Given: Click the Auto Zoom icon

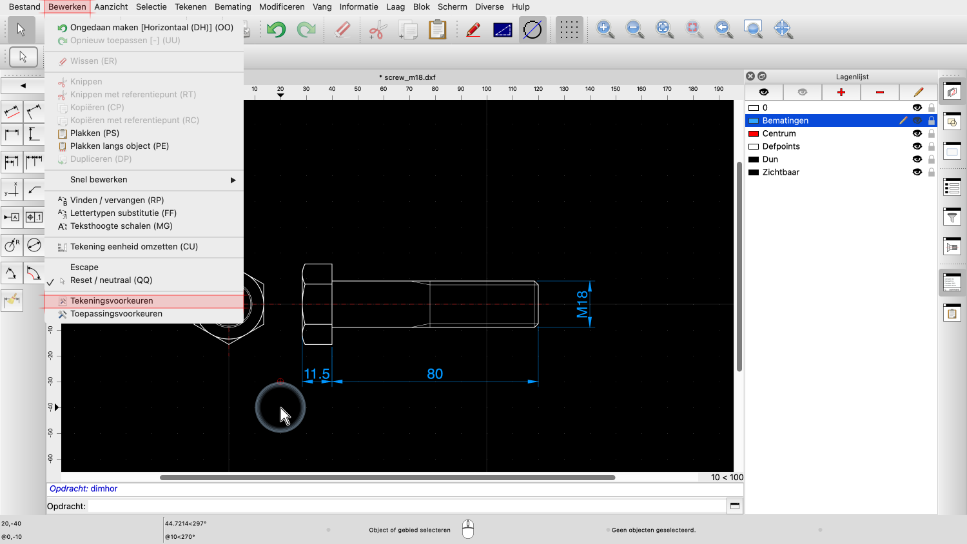Looking at the screenshot, I should pyautogui.click(x=664, y=29).
